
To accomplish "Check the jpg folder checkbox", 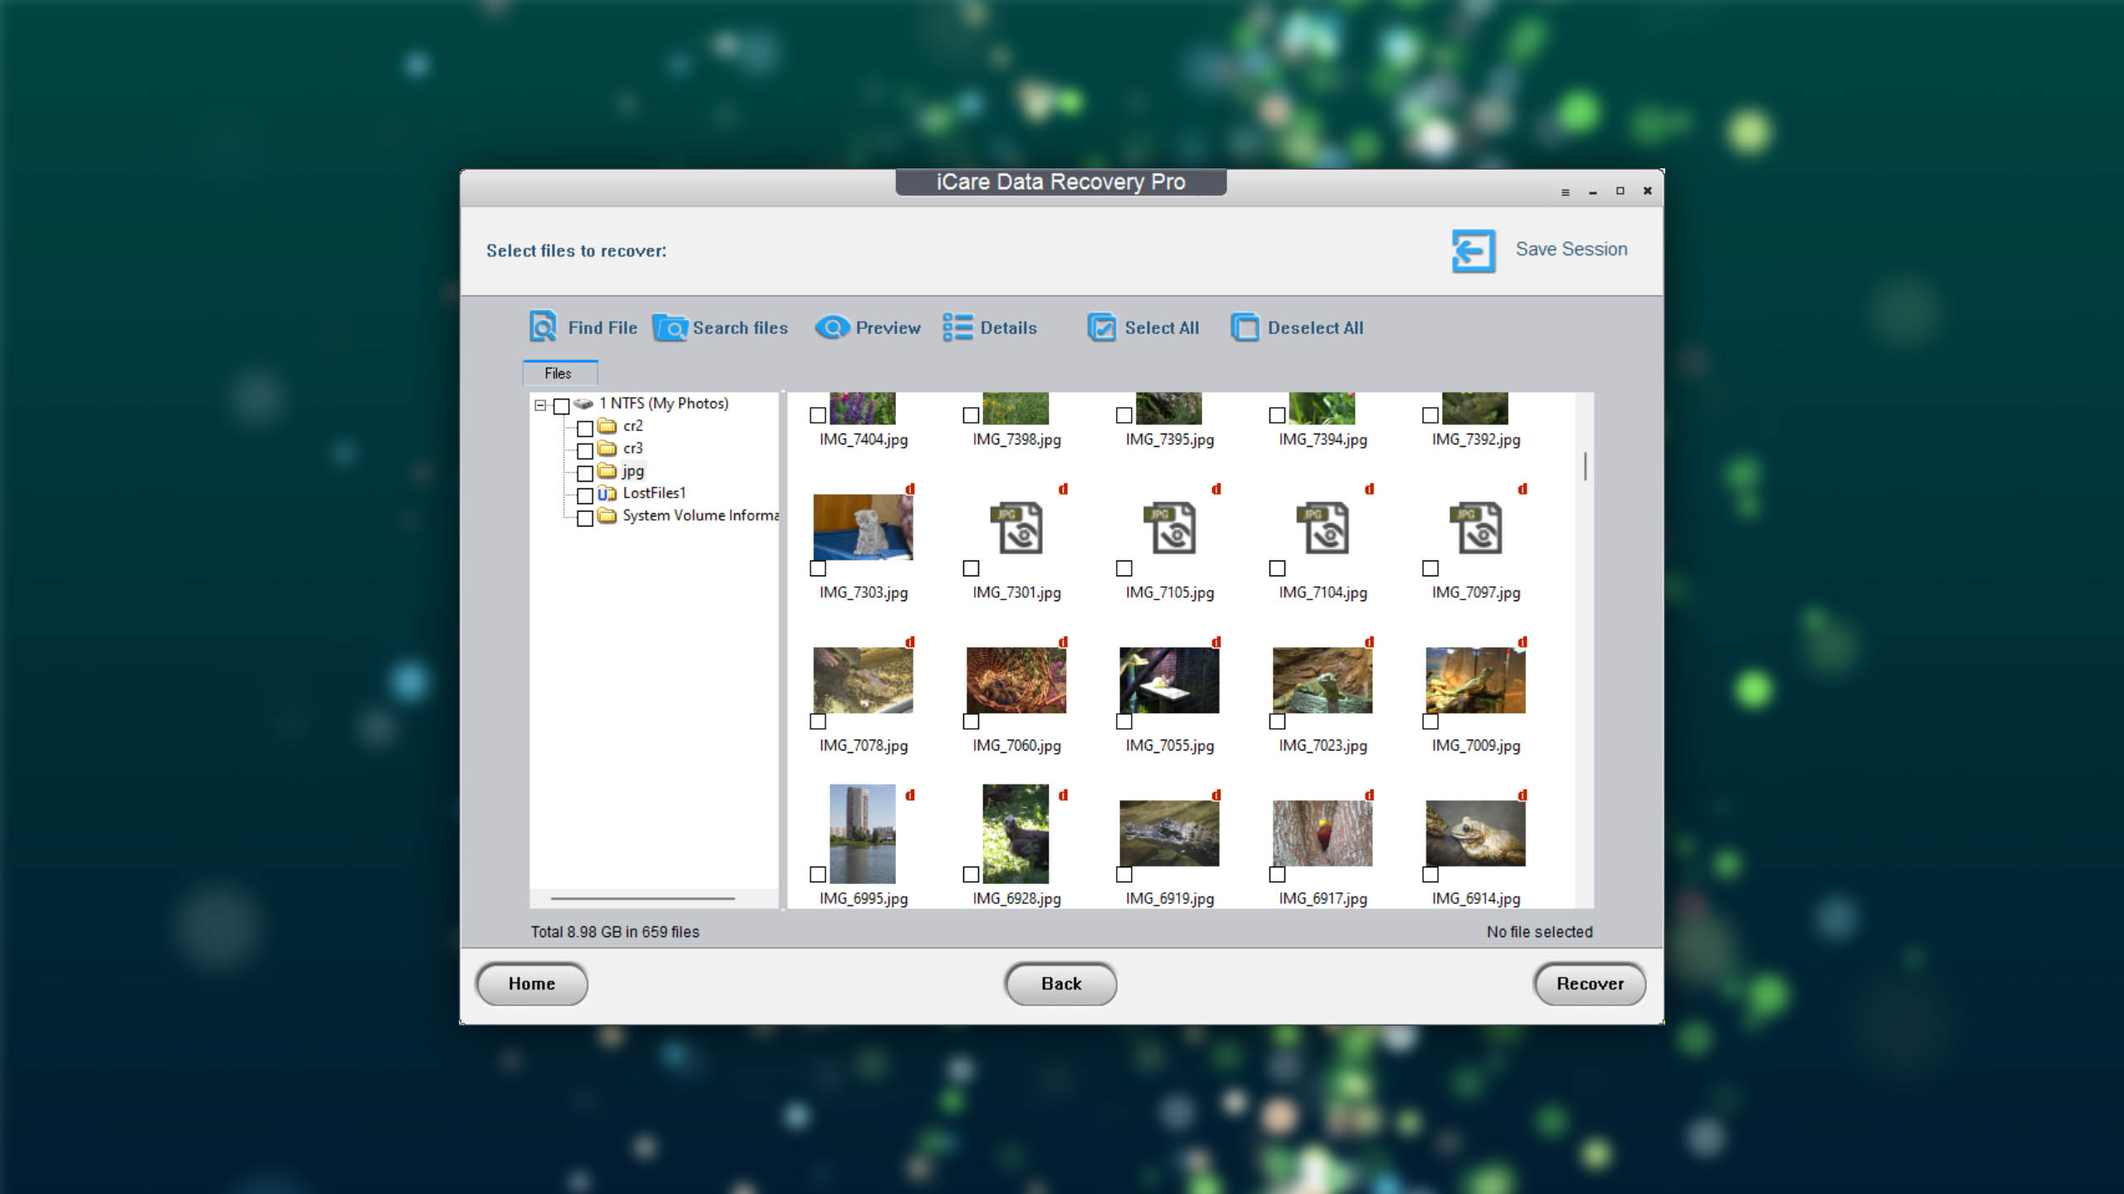I will 585,473.
